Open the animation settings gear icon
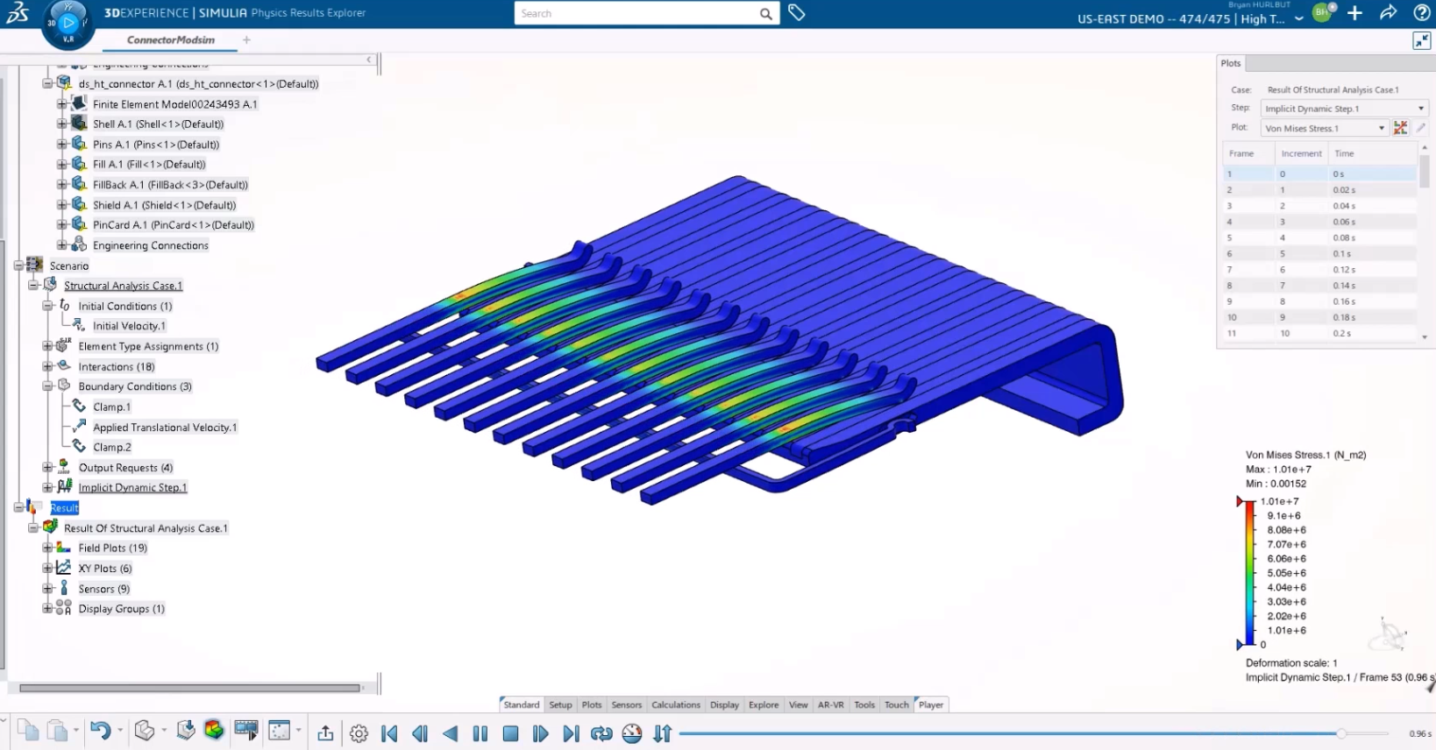 [359, 734]
